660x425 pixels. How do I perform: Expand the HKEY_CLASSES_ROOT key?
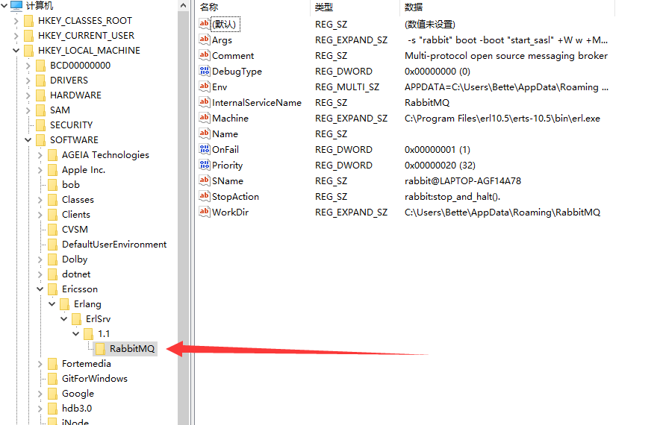(x=16, y=21)
